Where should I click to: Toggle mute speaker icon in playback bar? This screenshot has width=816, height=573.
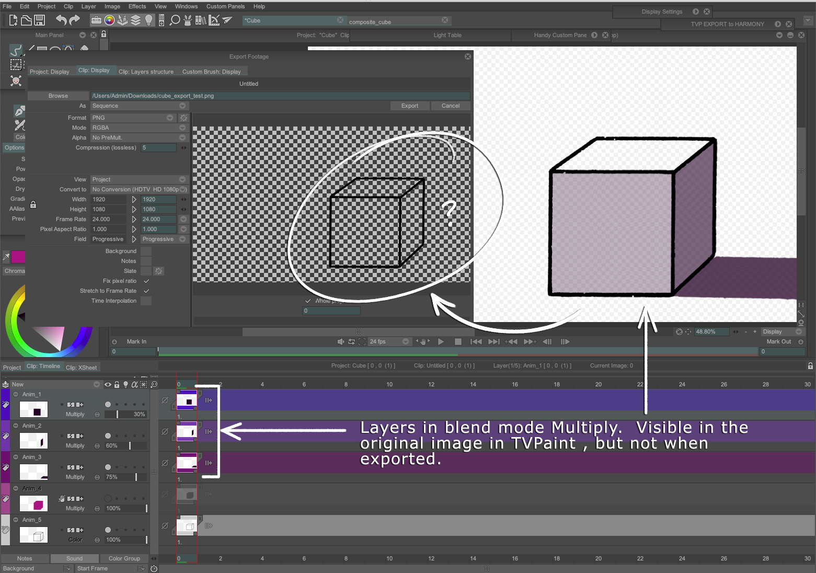click(x=341, y=342)
